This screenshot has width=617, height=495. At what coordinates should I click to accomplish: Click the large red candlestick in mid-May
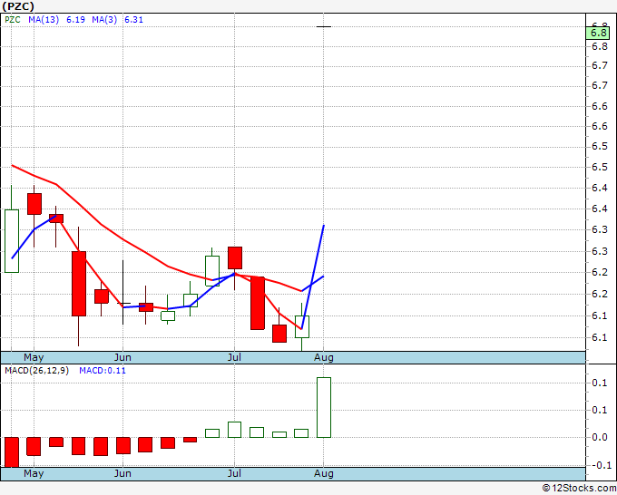click(x=79, y=284)
